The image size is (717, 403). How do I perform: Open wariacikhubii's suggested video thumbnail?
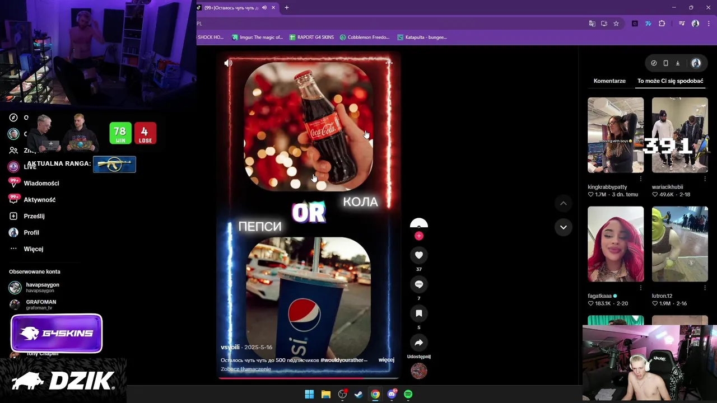click(x=679, y=135)
